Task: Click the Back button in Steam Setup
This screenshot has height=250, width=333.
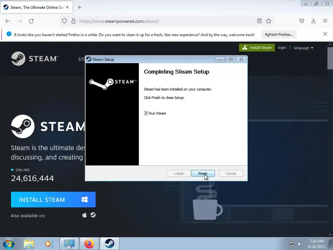Action: [179, 174]
